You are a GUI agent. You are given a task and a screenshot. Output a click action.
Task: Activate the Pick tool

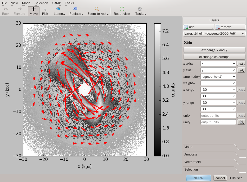click(x=45, y=11)
